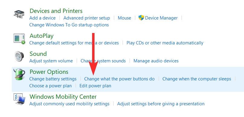244x117 pixels.
Task: Open Change what the power buttons do
Action: [119, 79]
